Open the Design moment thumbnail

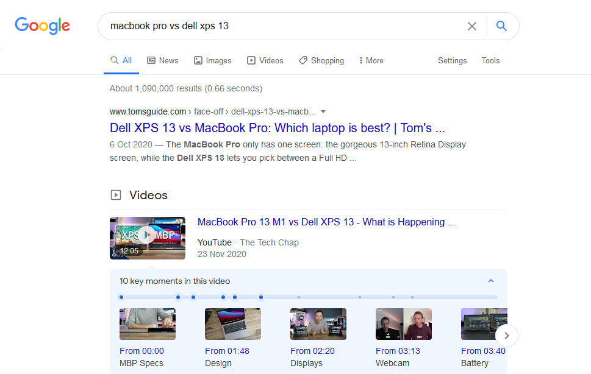233,324
